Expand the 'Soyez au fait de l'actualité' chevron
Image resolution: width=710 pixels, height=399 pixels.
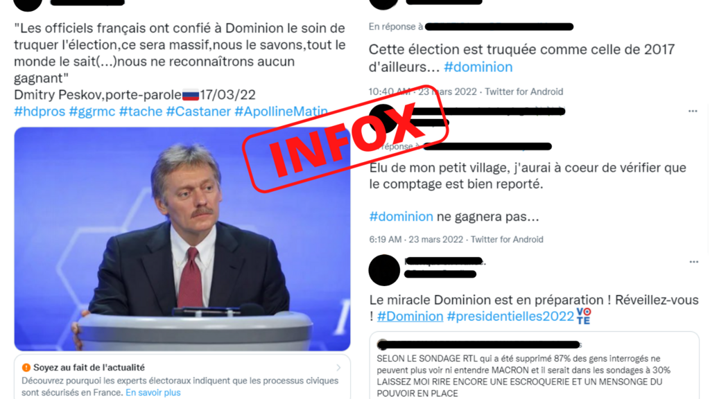(338, 368)
